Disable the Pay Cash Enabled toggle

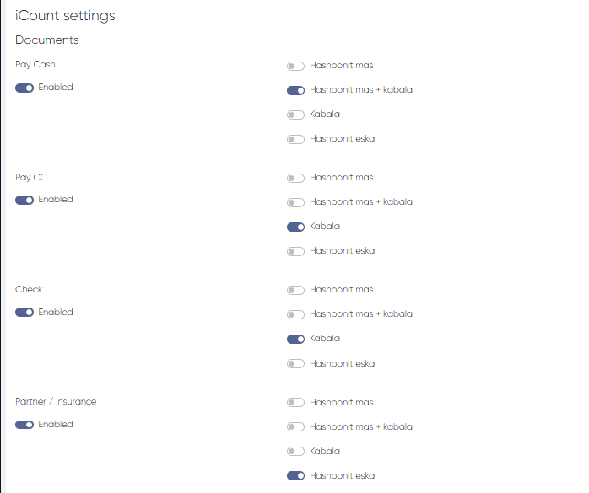(x=24, y=88)
